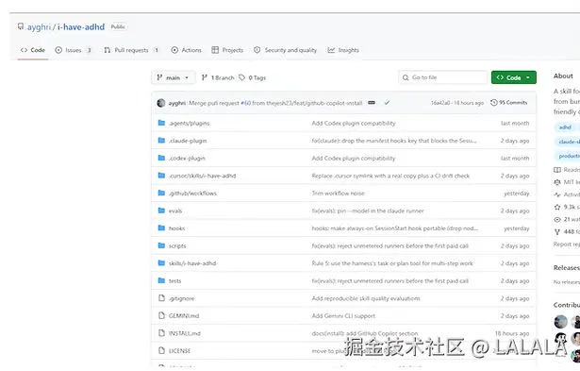Image resolution: width=580 pixels, height=371 pixels.
Task: Open 'Add reproducible skill quality evaluations' commit
Action: tap(366, 298)
